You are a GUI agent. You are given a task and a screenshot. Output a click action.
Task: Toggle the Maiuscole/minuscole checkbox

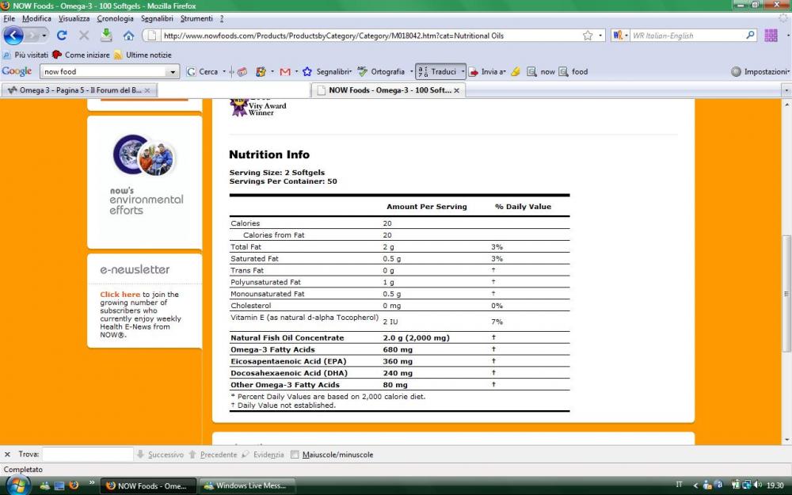click(295, 455)
